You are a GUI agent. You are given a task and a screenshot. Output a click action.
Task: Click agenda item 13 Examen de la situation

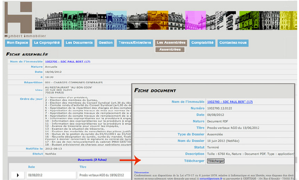[75, 129]
